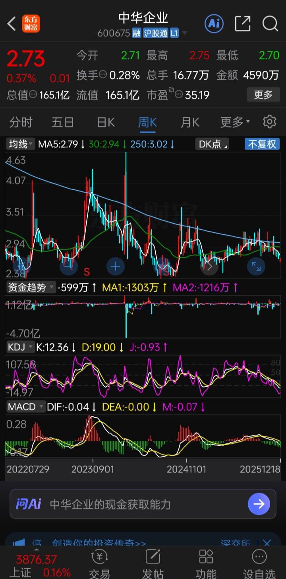
Task: Tap the banner speaker icon
Action: (x=19, y=543)
